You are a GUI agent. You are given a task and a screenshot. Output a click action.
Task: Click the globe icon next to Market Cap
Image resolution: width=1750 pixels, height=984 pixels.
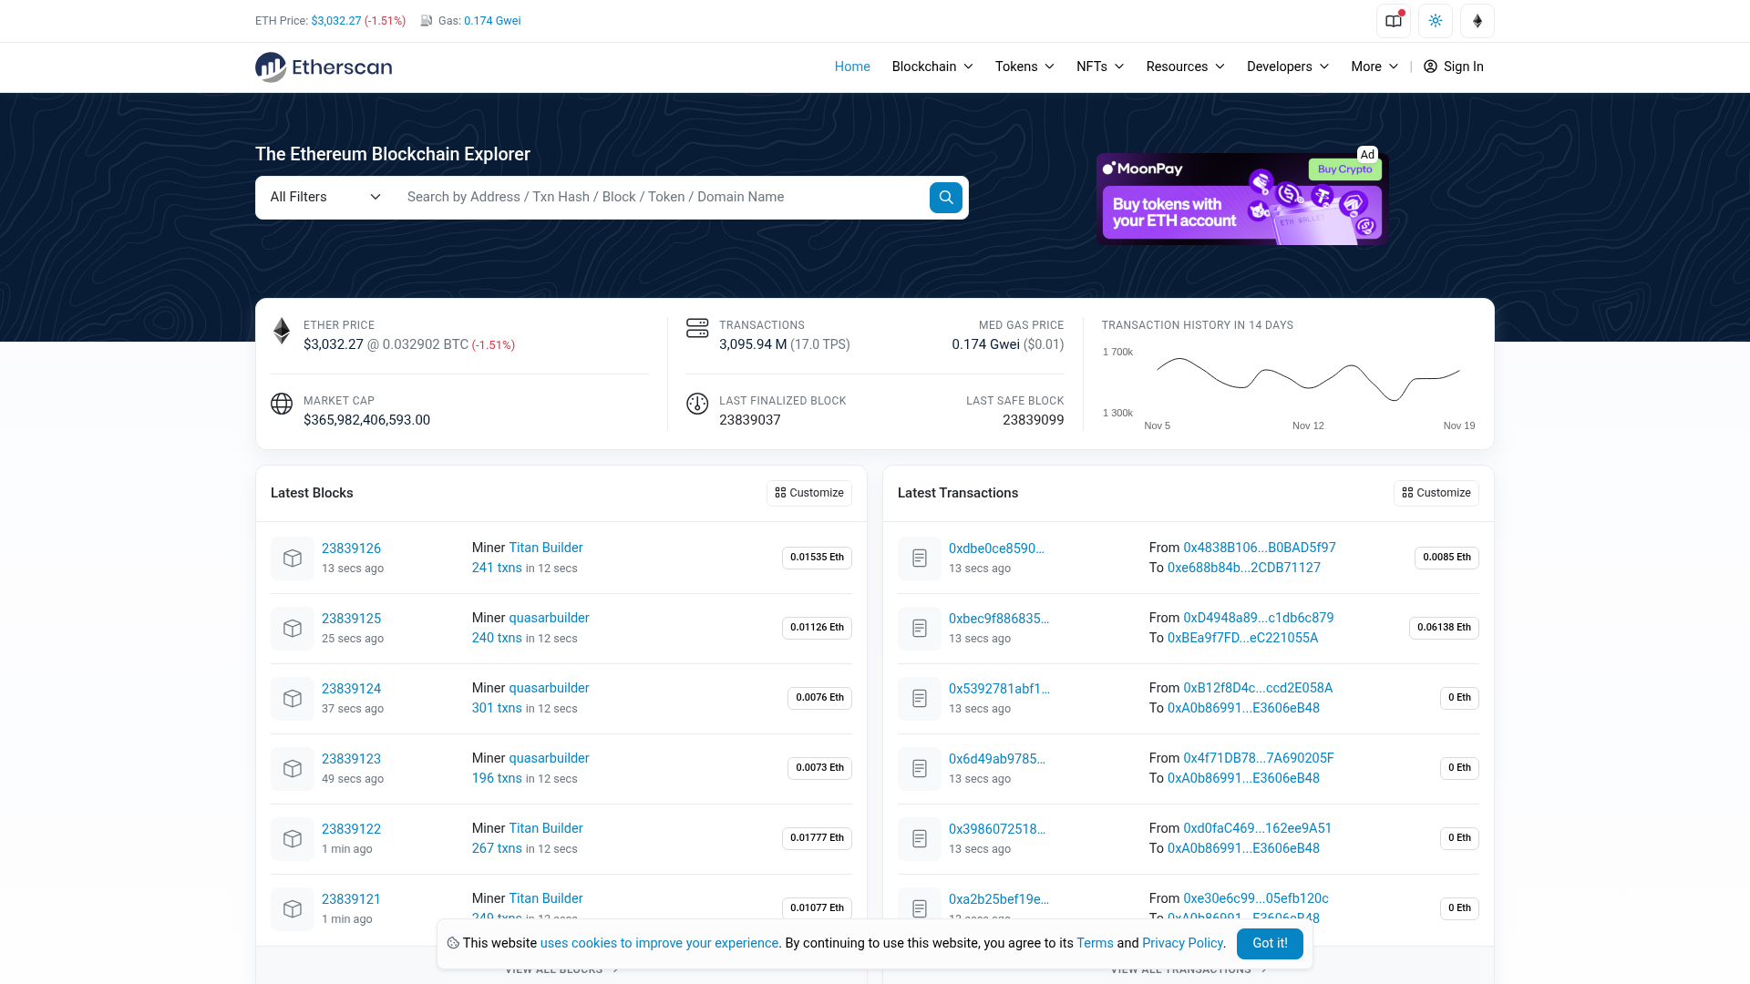(282, 404)
